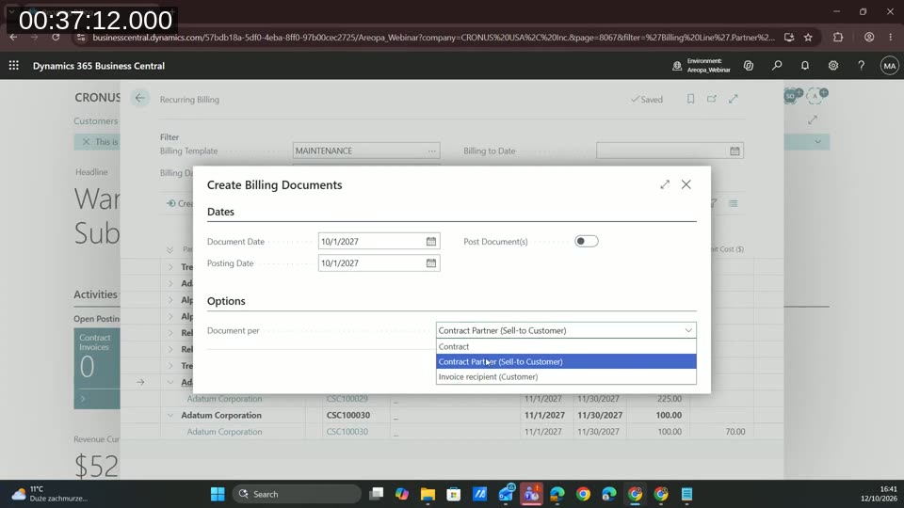
Task: Open File Explorer from taskbar
Action: 428,494
